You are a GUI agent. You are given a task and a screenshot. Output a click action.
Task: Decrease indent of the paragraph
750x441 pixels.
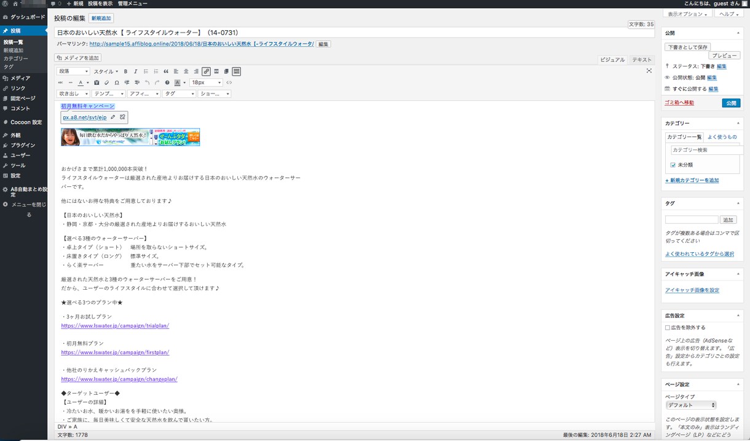click(x=127, y=82)
